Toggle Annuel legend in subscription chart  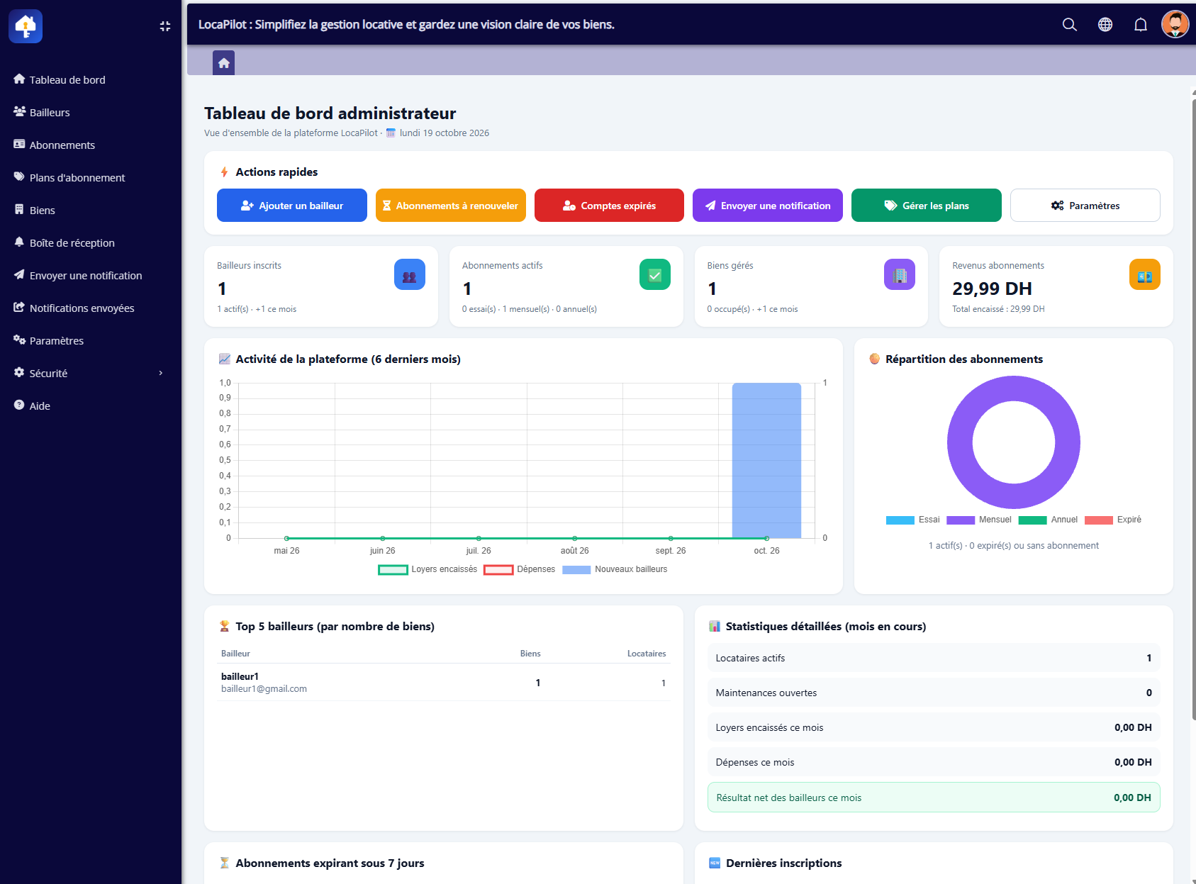click(1048, 520)
